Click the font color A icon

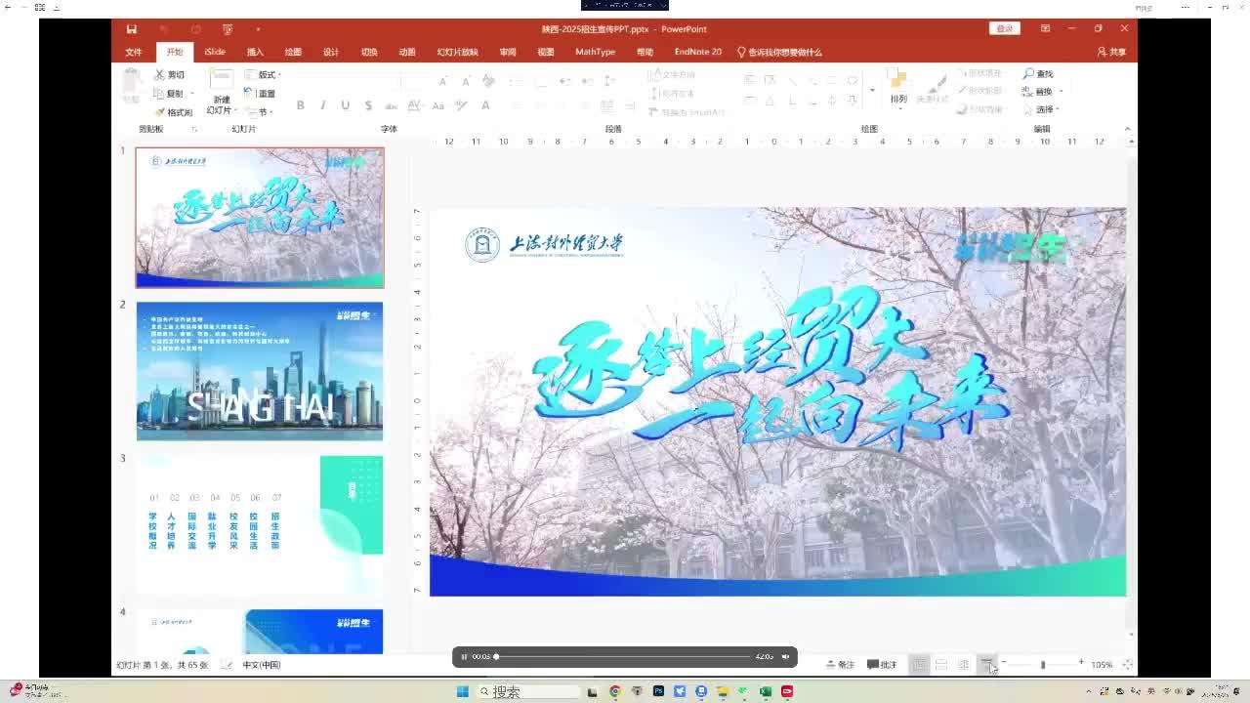[485, 105]
